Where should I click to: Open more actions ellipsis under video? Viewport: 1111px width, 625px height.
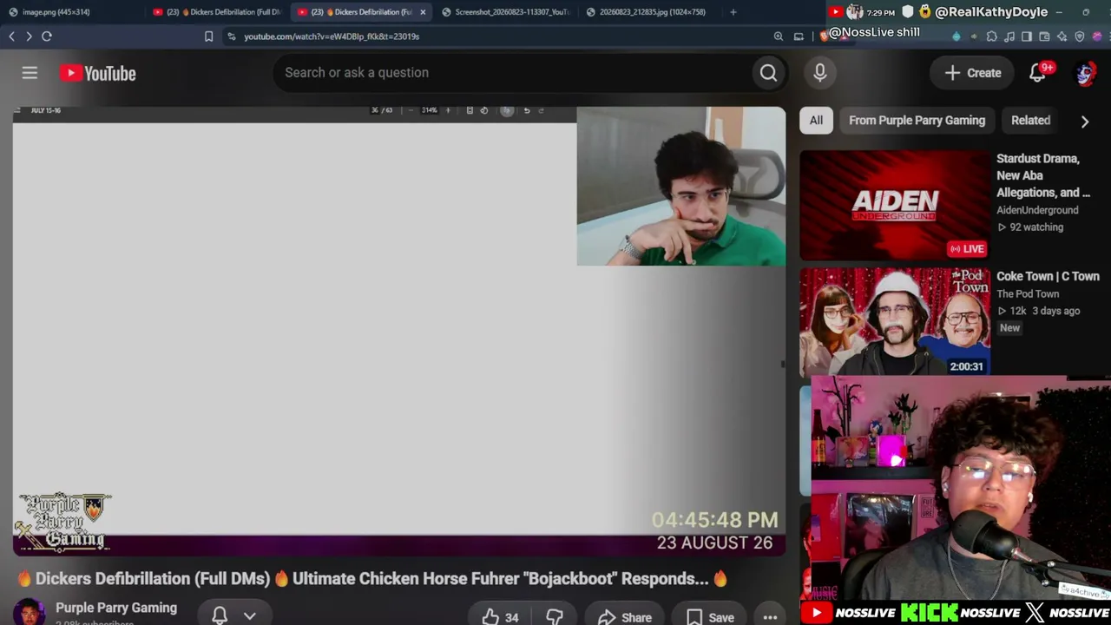(x=770, y=617)
